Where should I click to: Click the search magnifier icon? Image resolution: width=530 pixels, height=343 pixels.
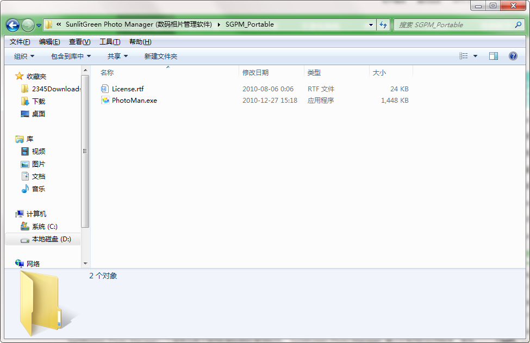518,24
